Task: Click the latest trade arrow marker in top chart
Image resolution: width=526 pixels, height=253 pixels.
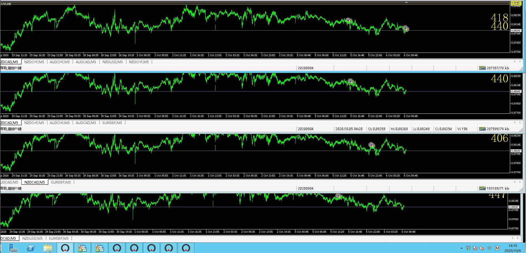Action: (406, 28)
